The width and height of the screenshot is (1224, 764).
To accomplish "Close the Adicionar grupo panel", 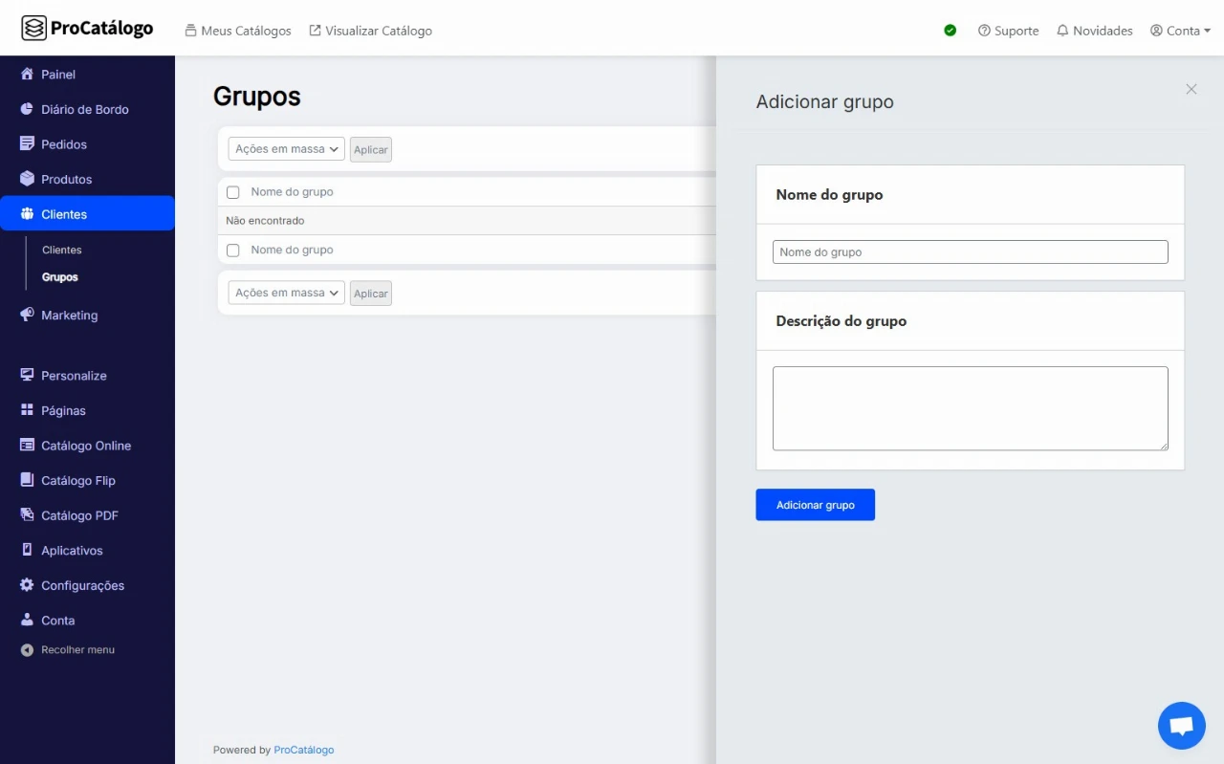I will pos(1191,89).
